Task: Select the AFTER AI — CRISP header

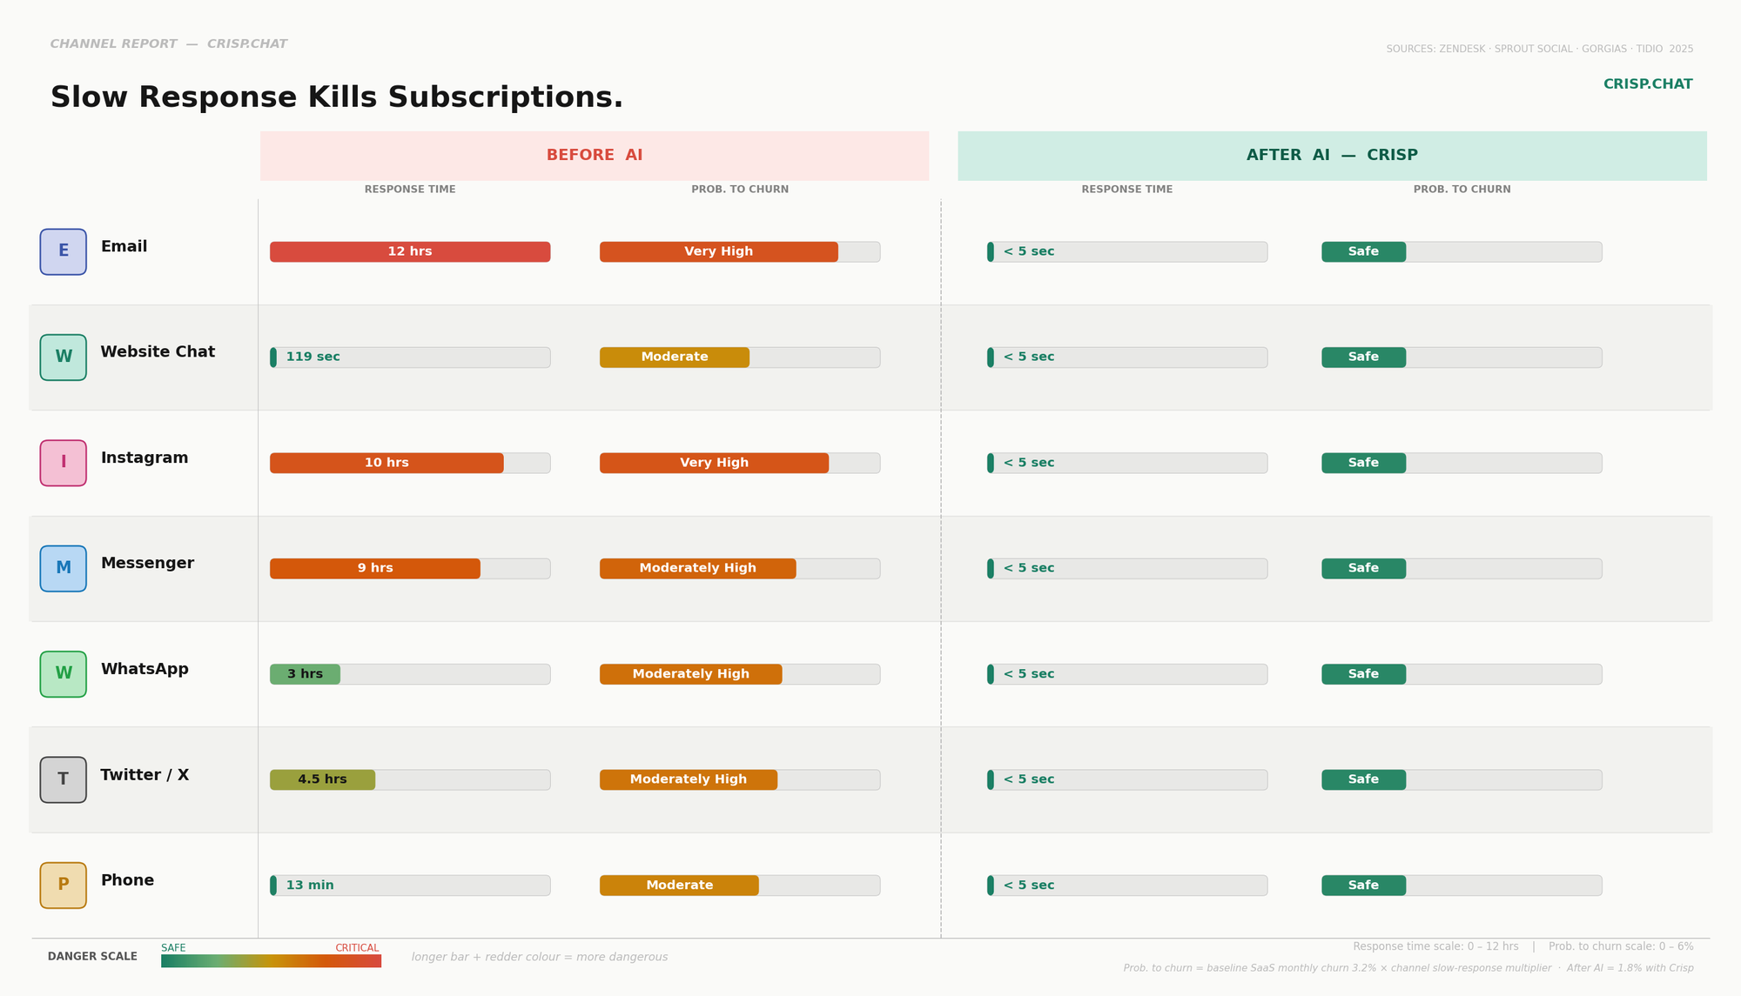Action: (1331, 156)
